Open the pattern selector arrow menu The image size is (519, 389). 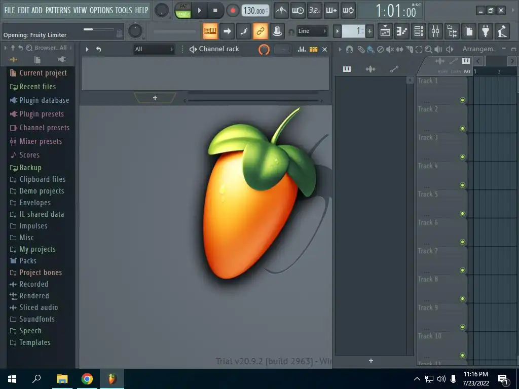337,31
